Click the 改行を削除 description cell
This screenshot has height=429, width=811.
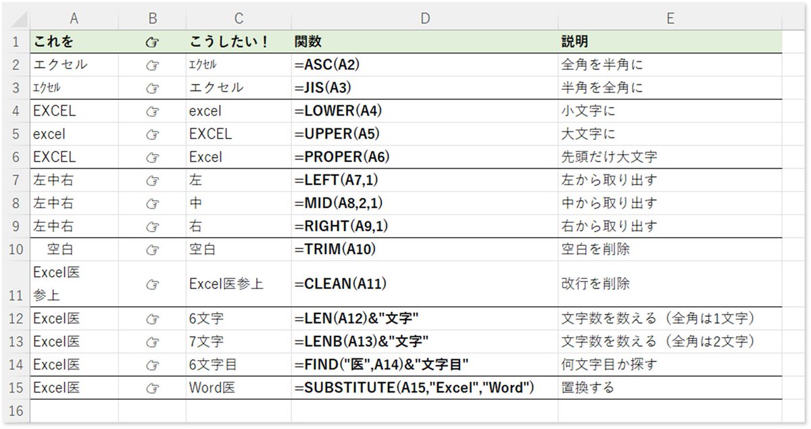click(x=670, y=284)
